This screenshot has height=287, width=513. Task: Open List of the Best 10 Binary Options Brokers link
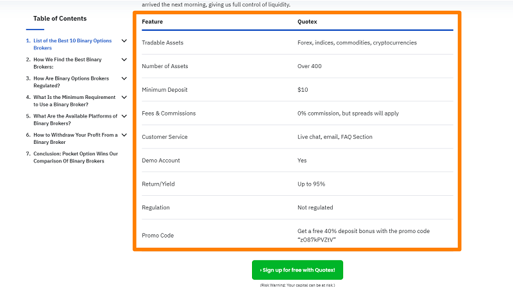click(x=72, y=44)
